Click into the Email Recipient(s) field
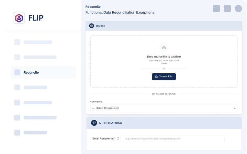 (172, 139)
